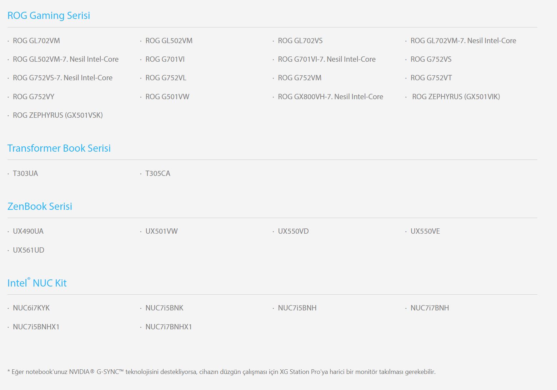Viewport: 557px width, 390px height.
Task: Click the UX550VE entry
Action: pos(425,231)
